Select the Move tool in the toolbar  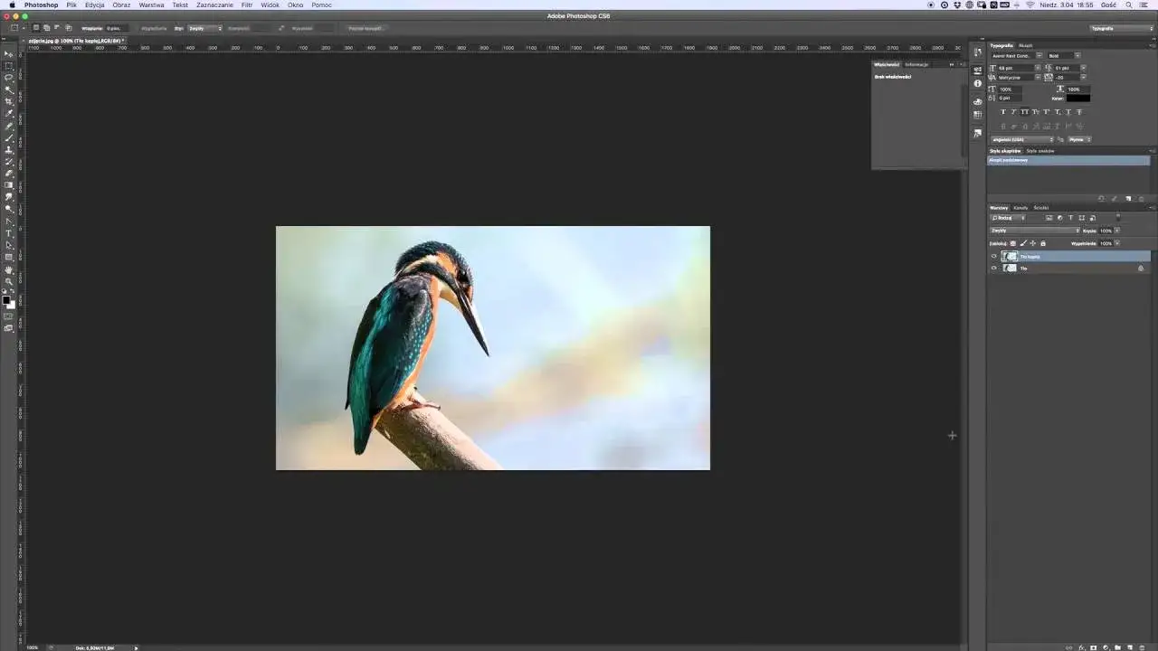click(9, 52)
